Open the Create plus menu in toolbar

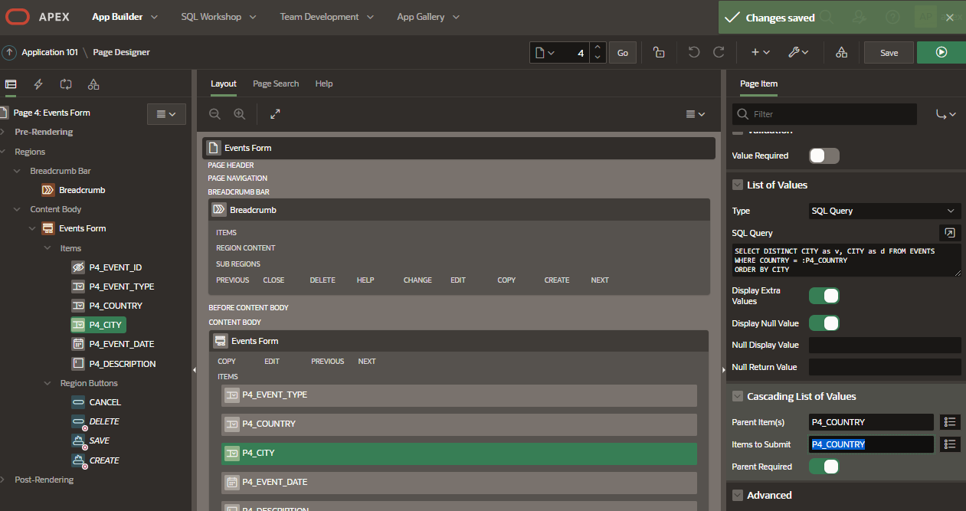pos(760,52)
